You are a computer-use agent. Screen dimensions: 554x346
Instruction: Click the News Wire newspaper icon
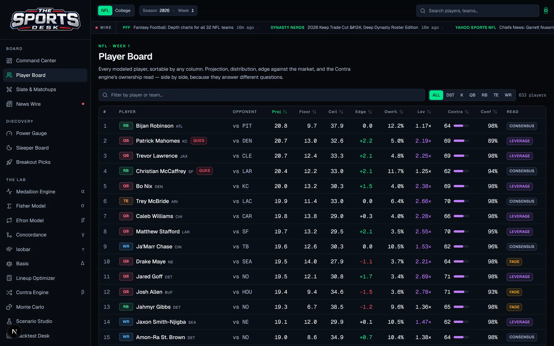click(x=9, y=104)
